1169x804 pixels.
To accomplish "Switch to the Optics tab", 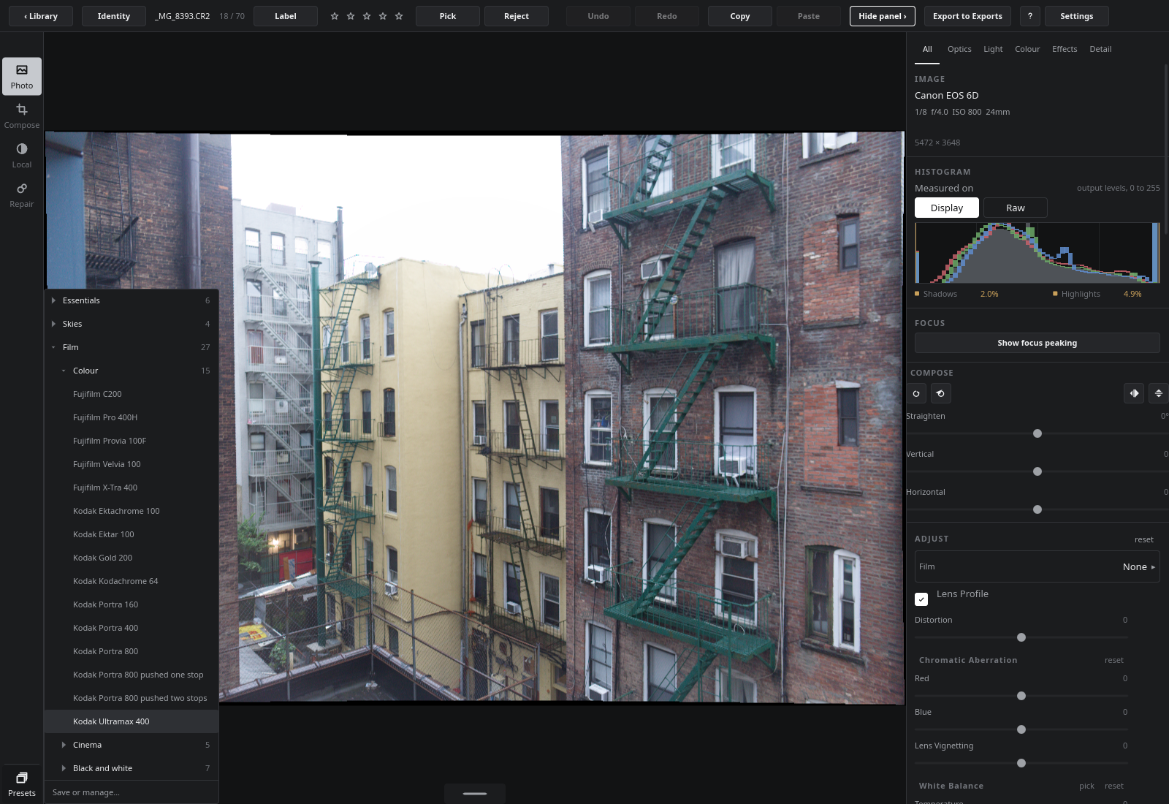I will click(959, 49).
